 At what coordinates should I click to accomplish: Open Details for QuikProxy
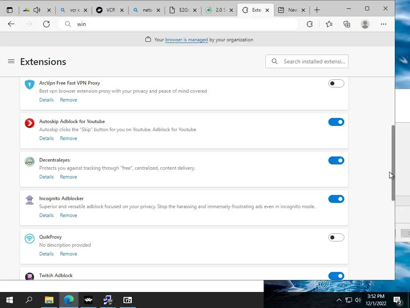tap(46, 254)
